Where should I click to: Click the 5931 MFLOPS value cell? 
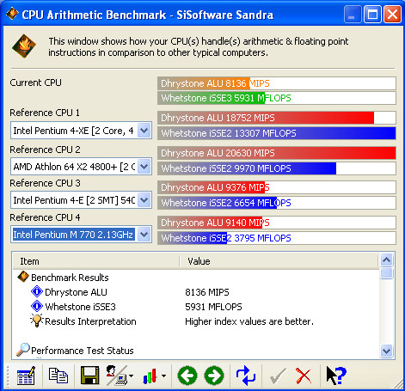coord(213,307)
